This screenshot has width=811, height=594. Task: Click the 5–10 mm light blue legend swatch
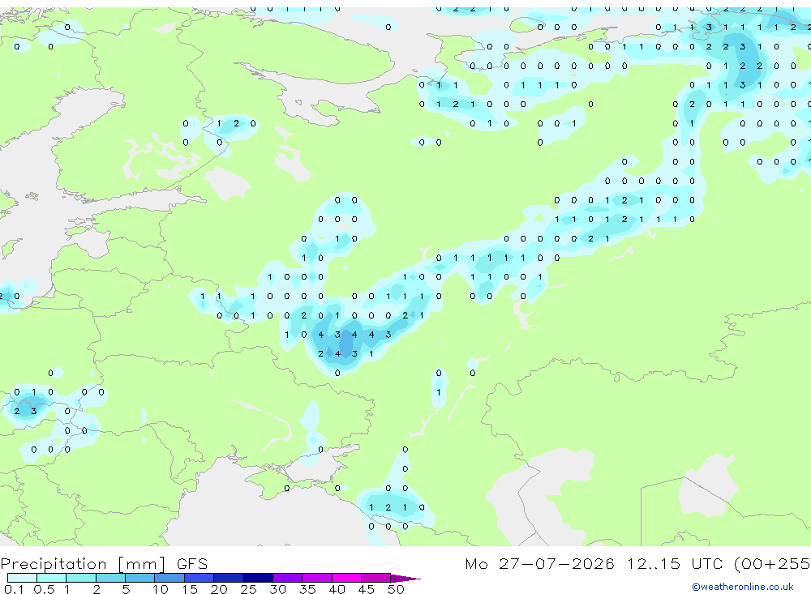[139, 578]
